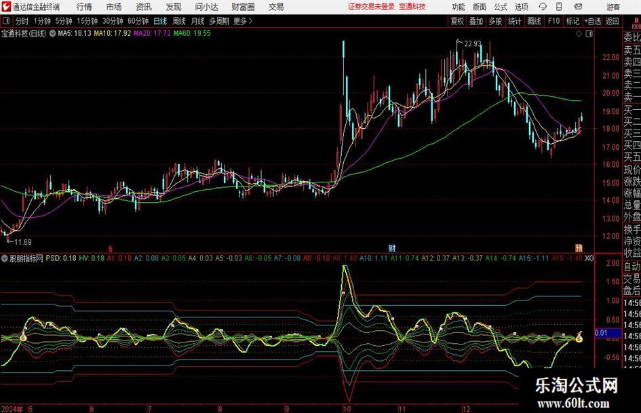Click the 返回 back button
The width and height of the screenshot is (641, 413).
(612, 21)
